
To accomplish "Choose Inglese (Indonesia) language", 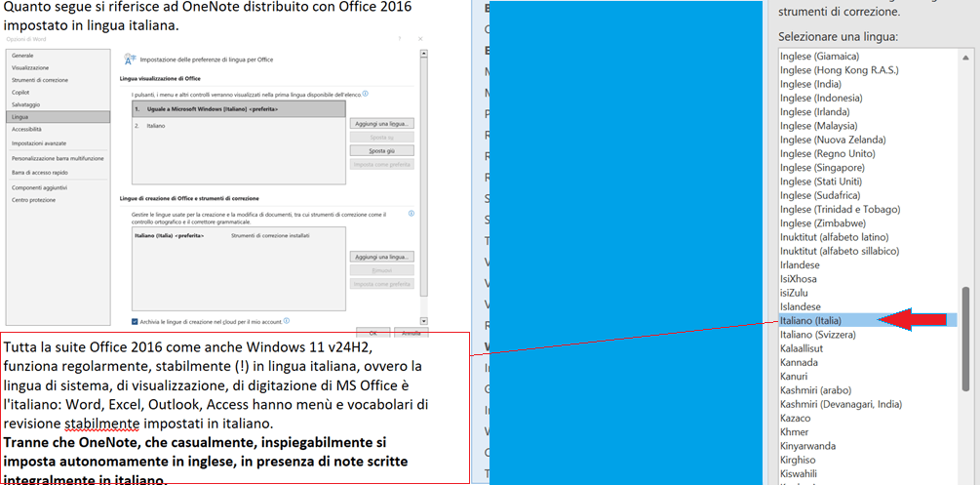I will (821, 99).
